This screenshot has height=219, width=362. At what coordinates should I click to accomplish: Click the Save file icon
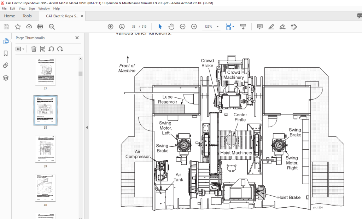[6, 27]
